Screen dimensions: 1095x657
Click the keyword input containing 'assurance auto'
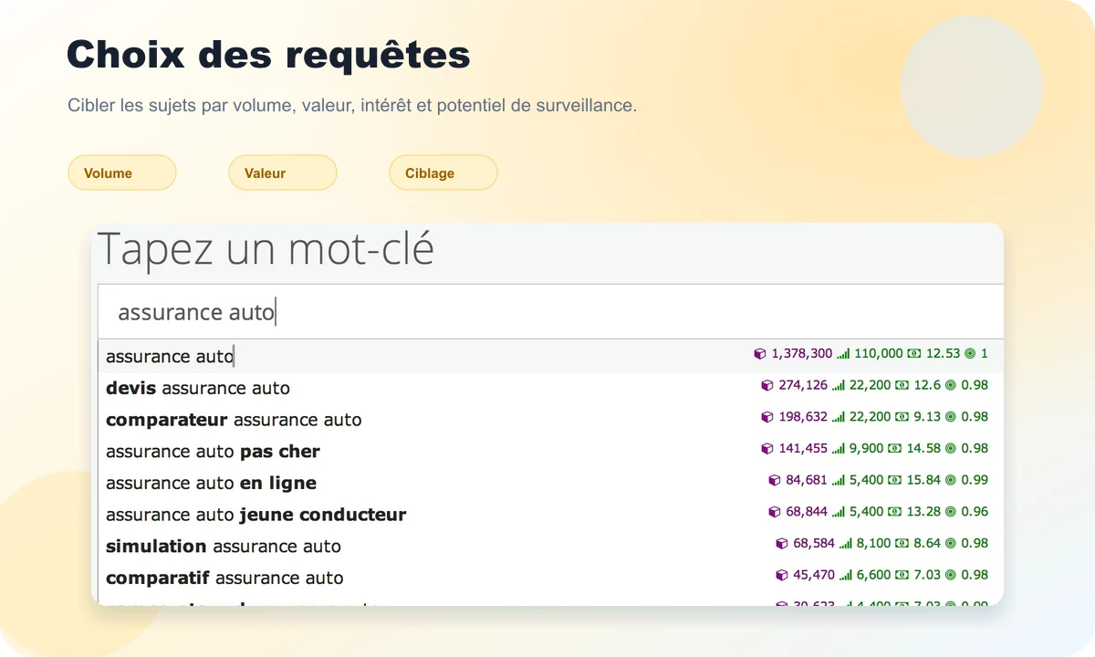tap(550, 312)
